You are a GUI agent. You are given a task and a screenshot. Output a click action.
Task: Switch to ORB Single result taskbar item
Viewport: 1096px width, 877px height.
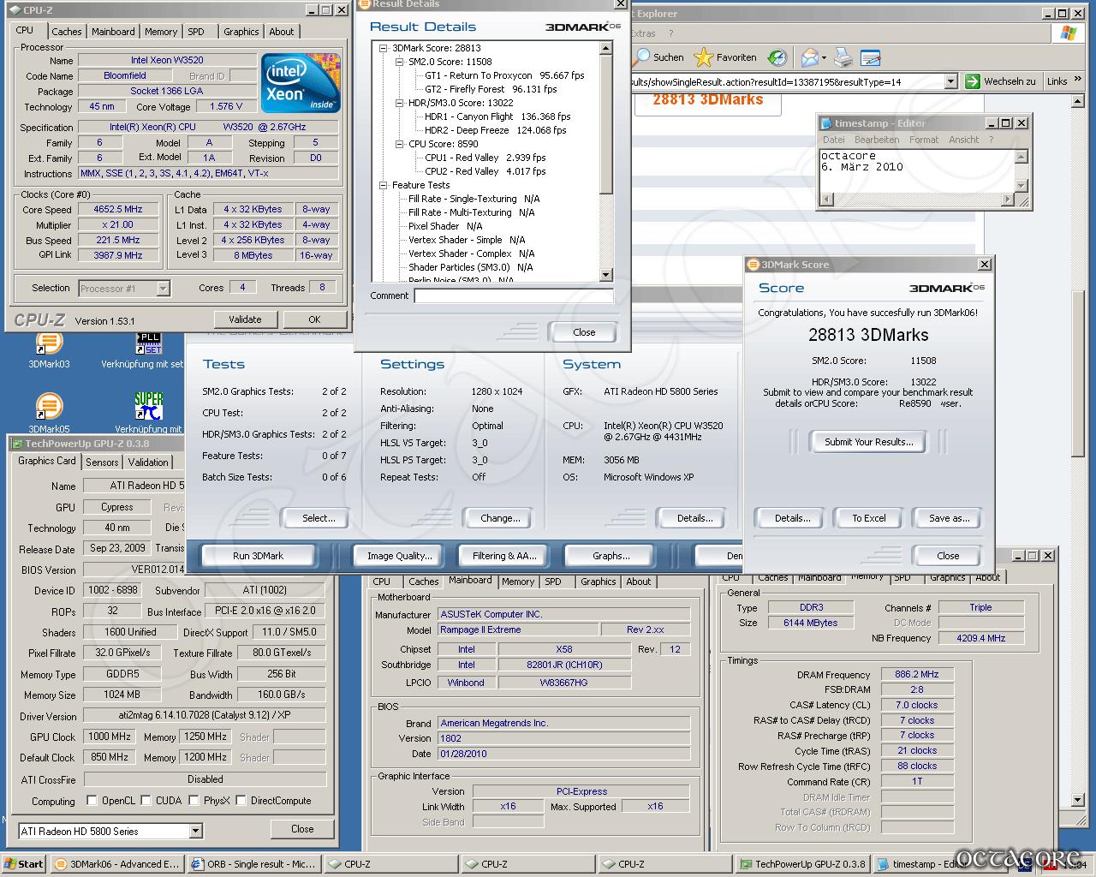(254, 864)
